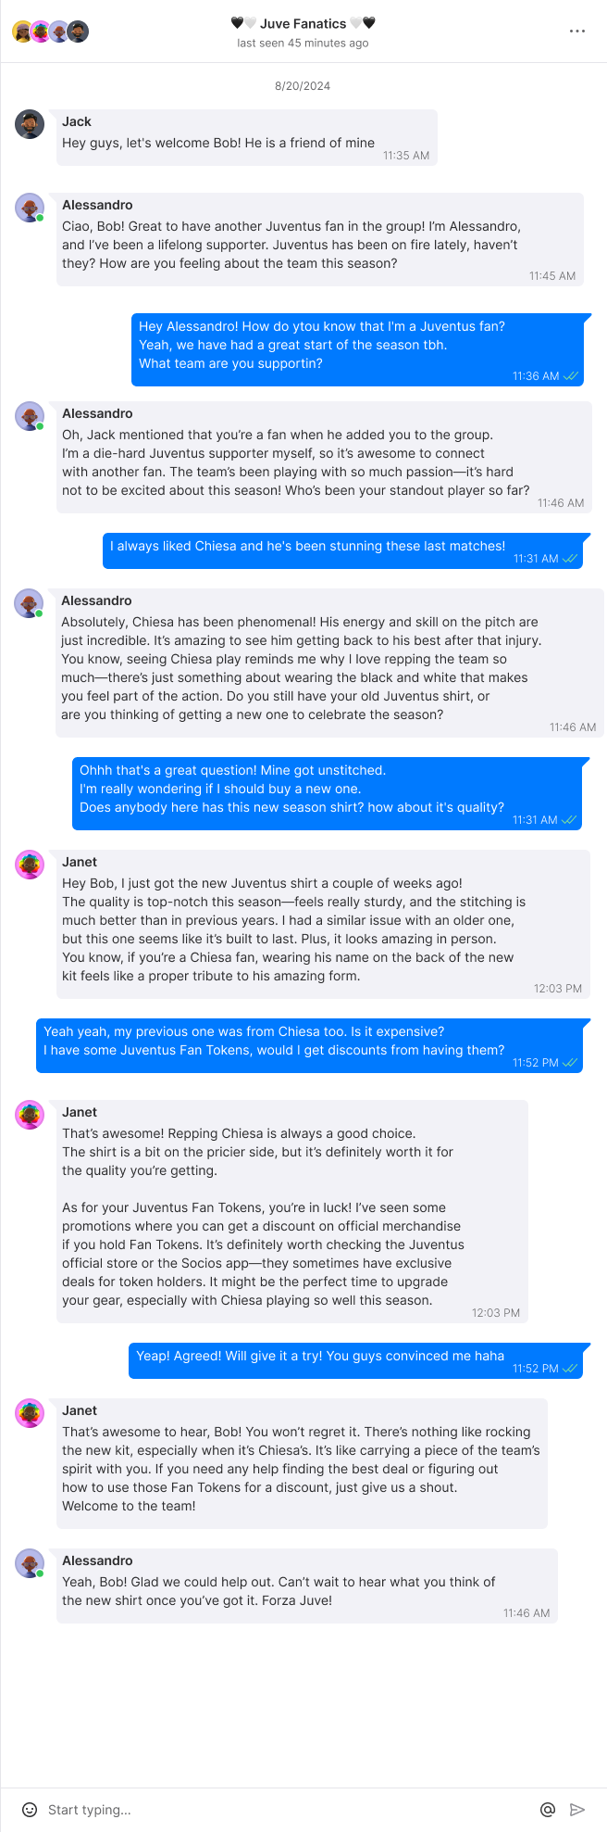The image size is (607, 1832).
Task: Click the emoji picker smiley icon
Action: coord(30,1809)
